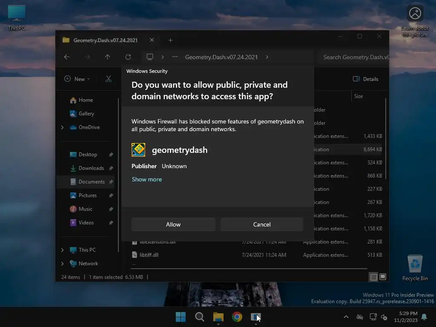This screenshot has height=327, width=436.
Task: Toggle the Details pane
Action: click(366, 79)
